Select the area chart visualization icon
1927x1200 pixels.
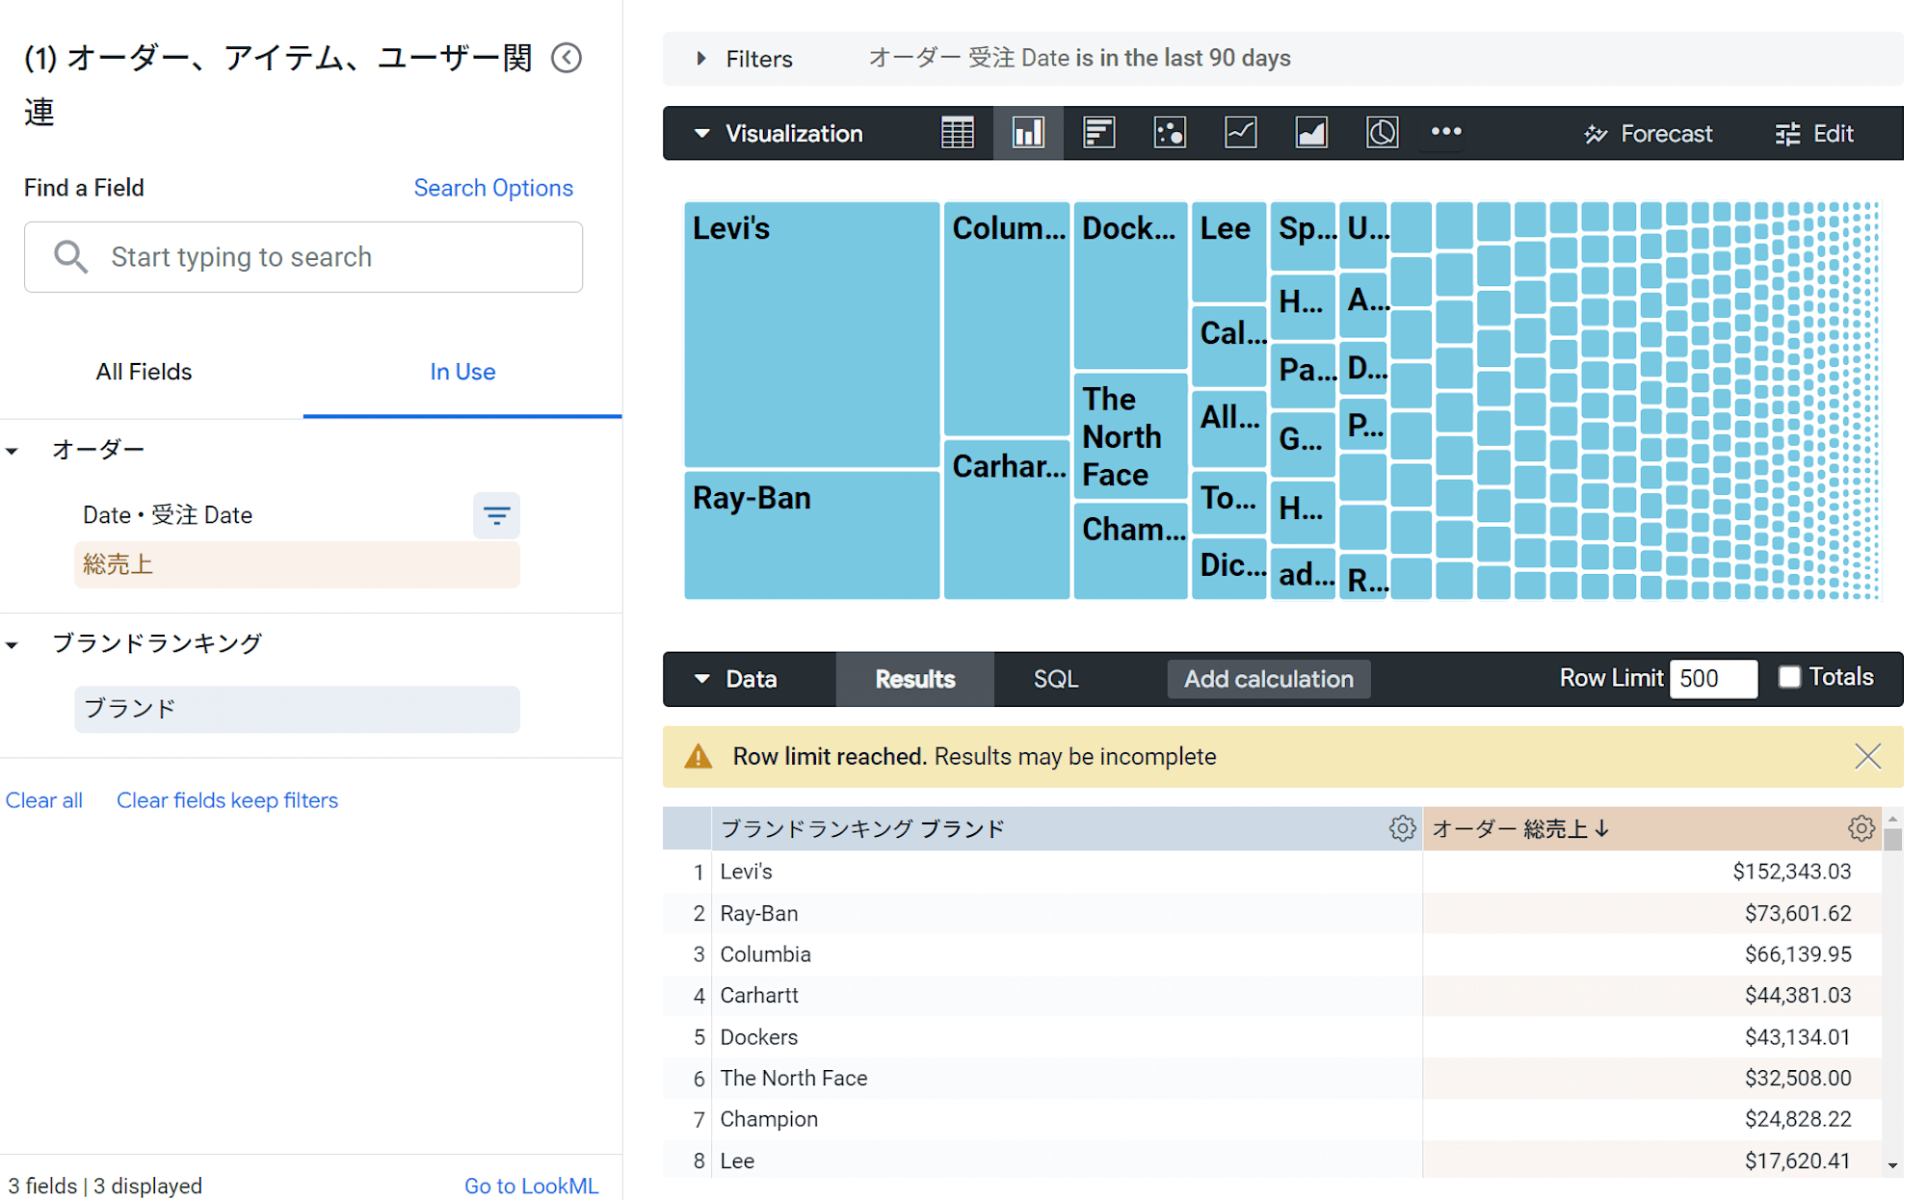click(x=1311, y=133)
